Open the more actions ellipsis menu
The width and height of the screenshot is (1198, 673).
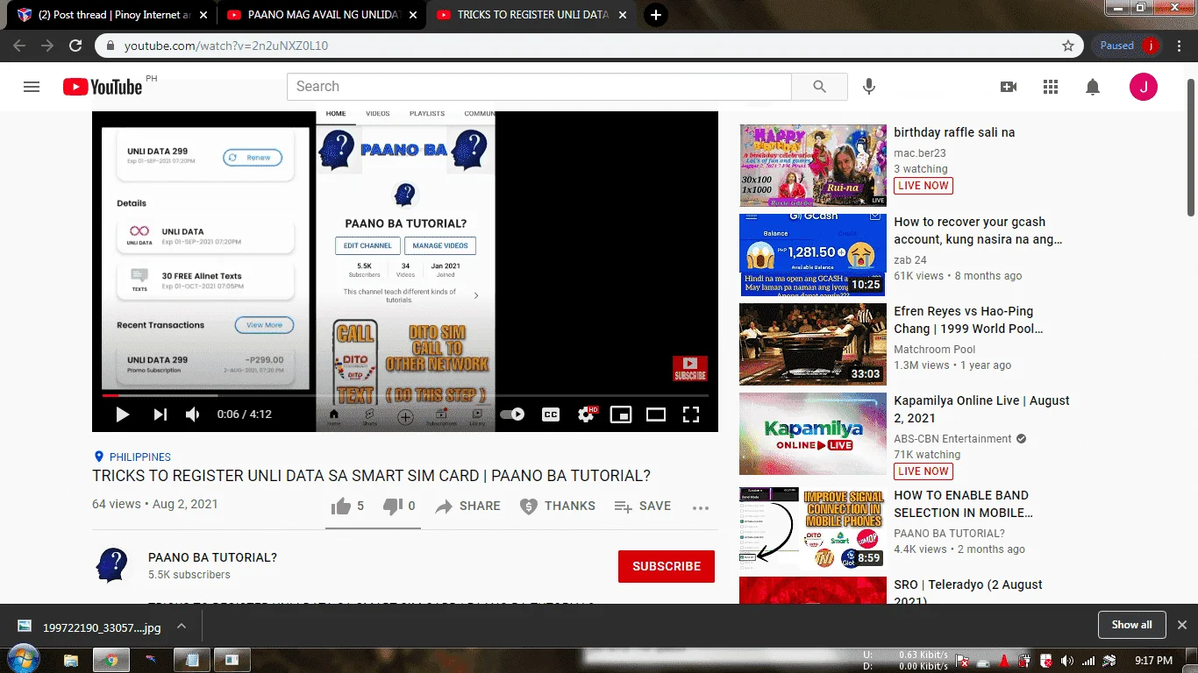click(x=700, y=507)
